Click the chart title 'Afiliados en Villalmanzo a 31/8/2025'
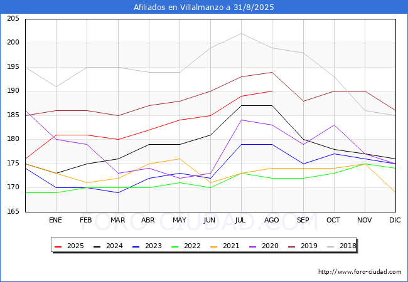 click(204, 8)
